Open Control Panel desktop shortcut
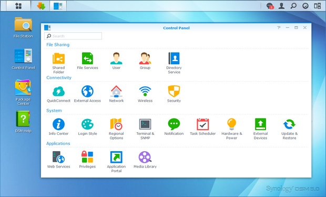Screen dimensions: 326x197 23,59
